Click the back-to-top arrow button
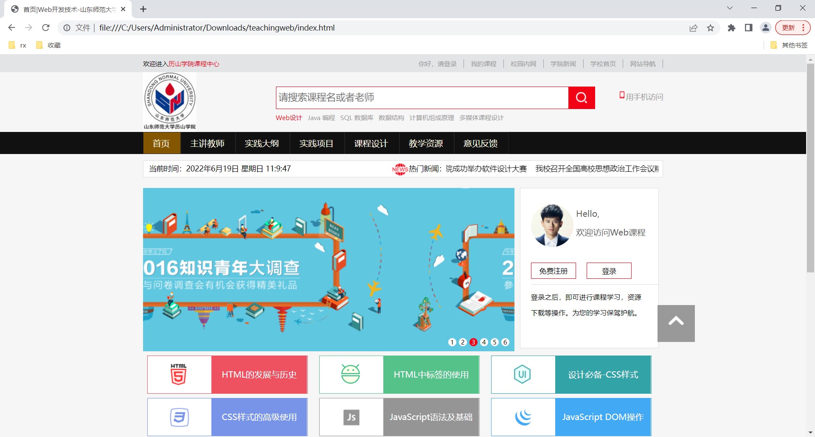 pyautogui.click(x=676, y=323)
